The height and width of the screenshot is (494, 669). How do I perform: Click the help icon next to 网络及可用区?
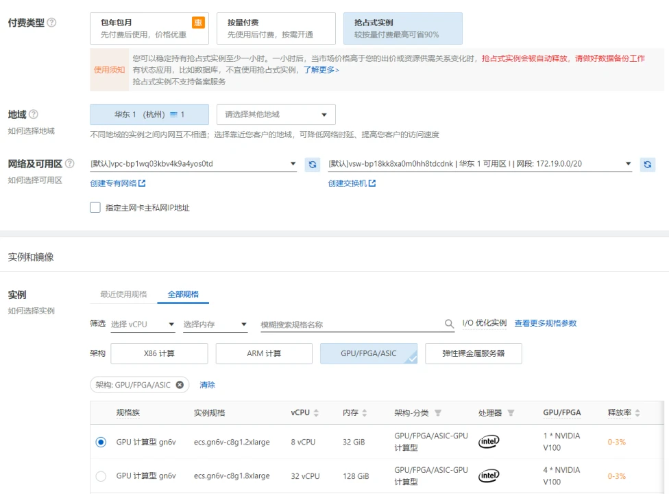pyautogui.click(x=69, y=163)
